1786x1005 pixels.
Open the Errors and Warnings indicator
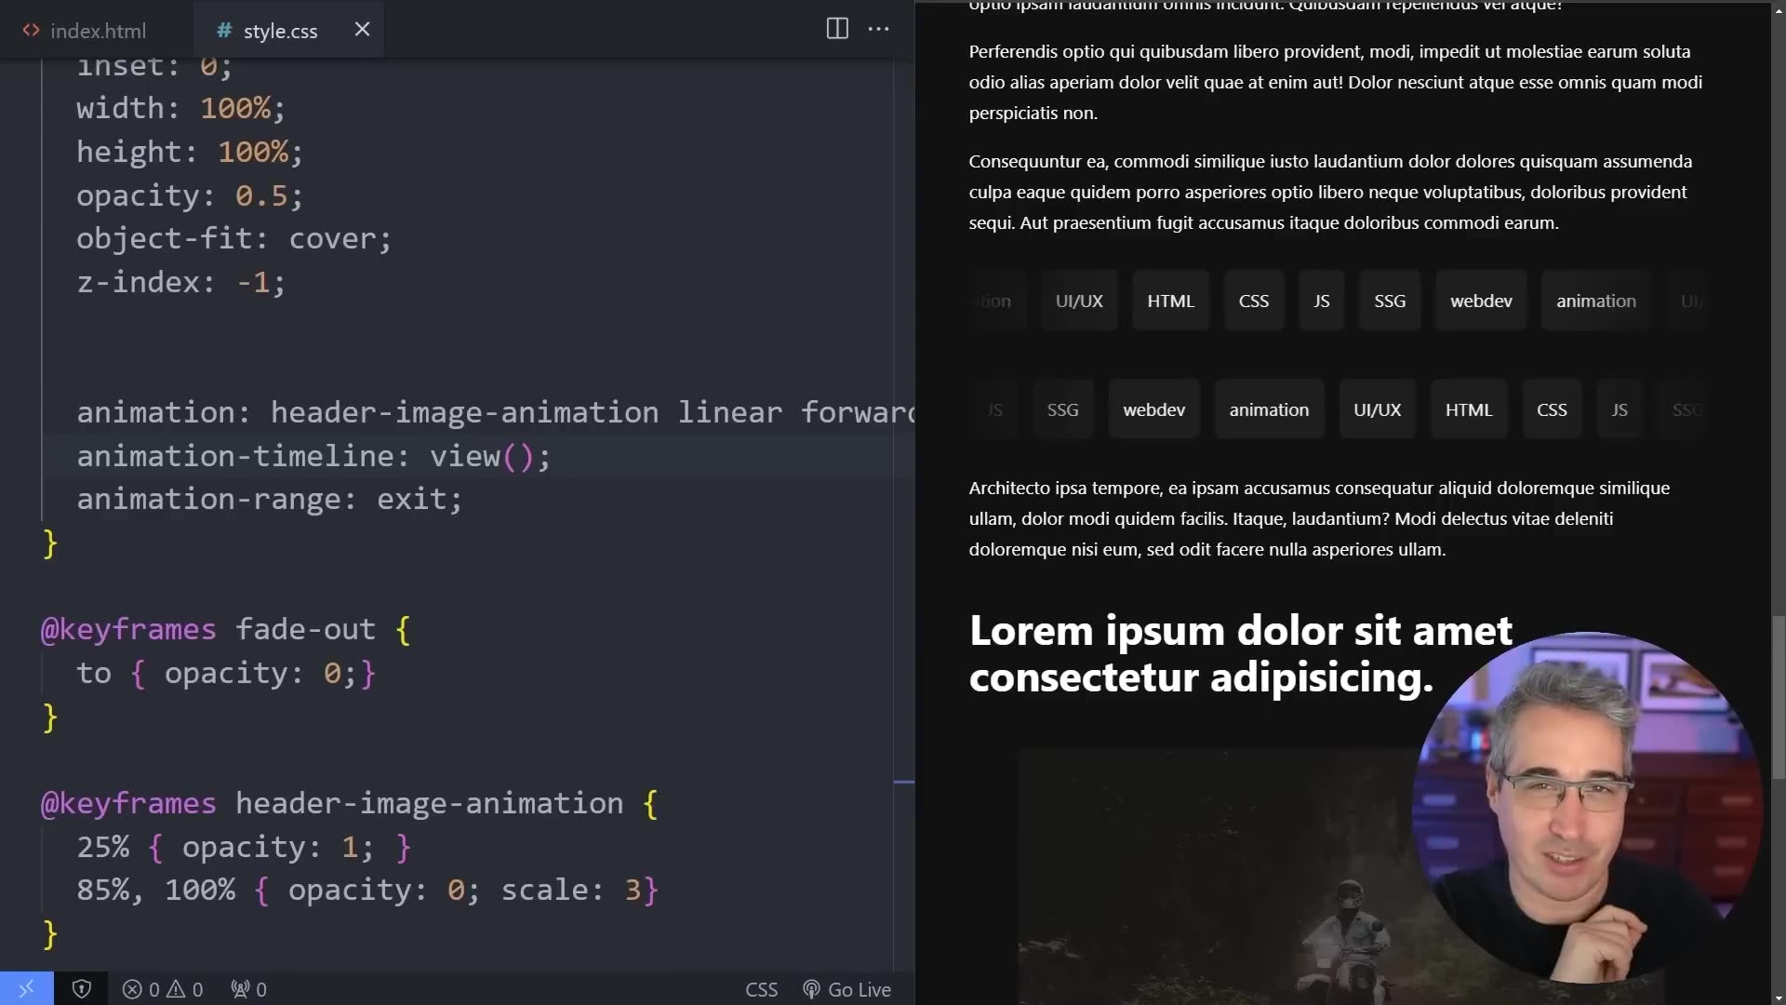tap(164, 989)
